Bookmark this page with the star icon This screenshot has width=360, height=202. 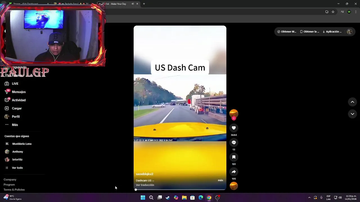coord(333,12)
